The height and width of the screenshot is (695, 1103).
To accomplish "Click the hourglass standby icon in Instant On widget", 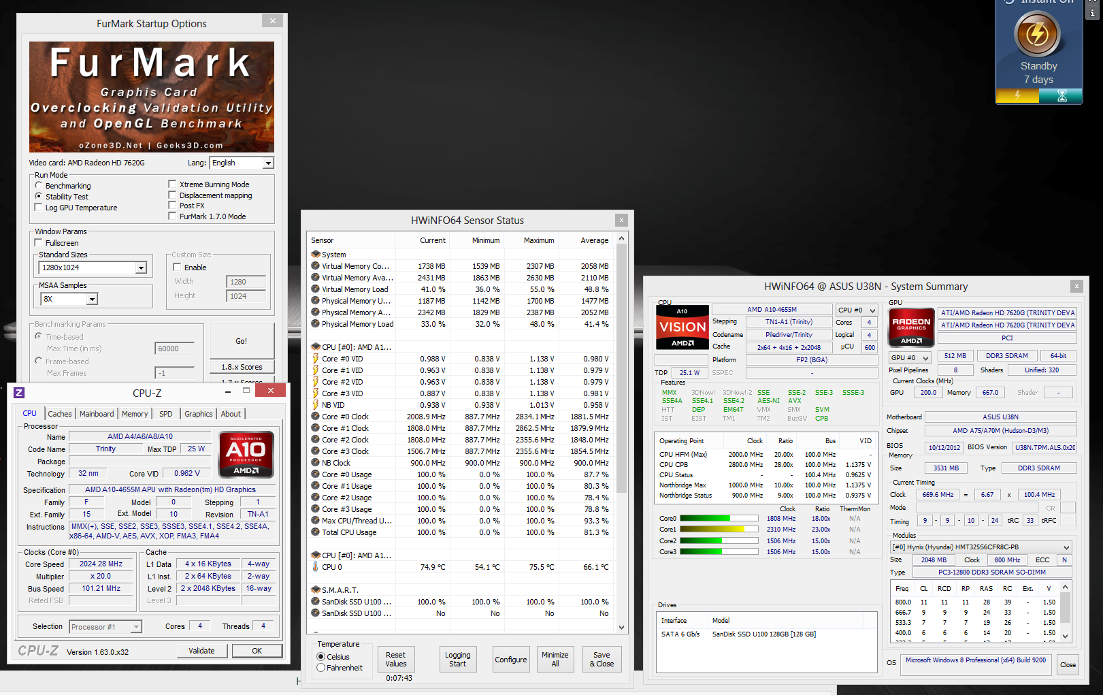I will 1061,96.
